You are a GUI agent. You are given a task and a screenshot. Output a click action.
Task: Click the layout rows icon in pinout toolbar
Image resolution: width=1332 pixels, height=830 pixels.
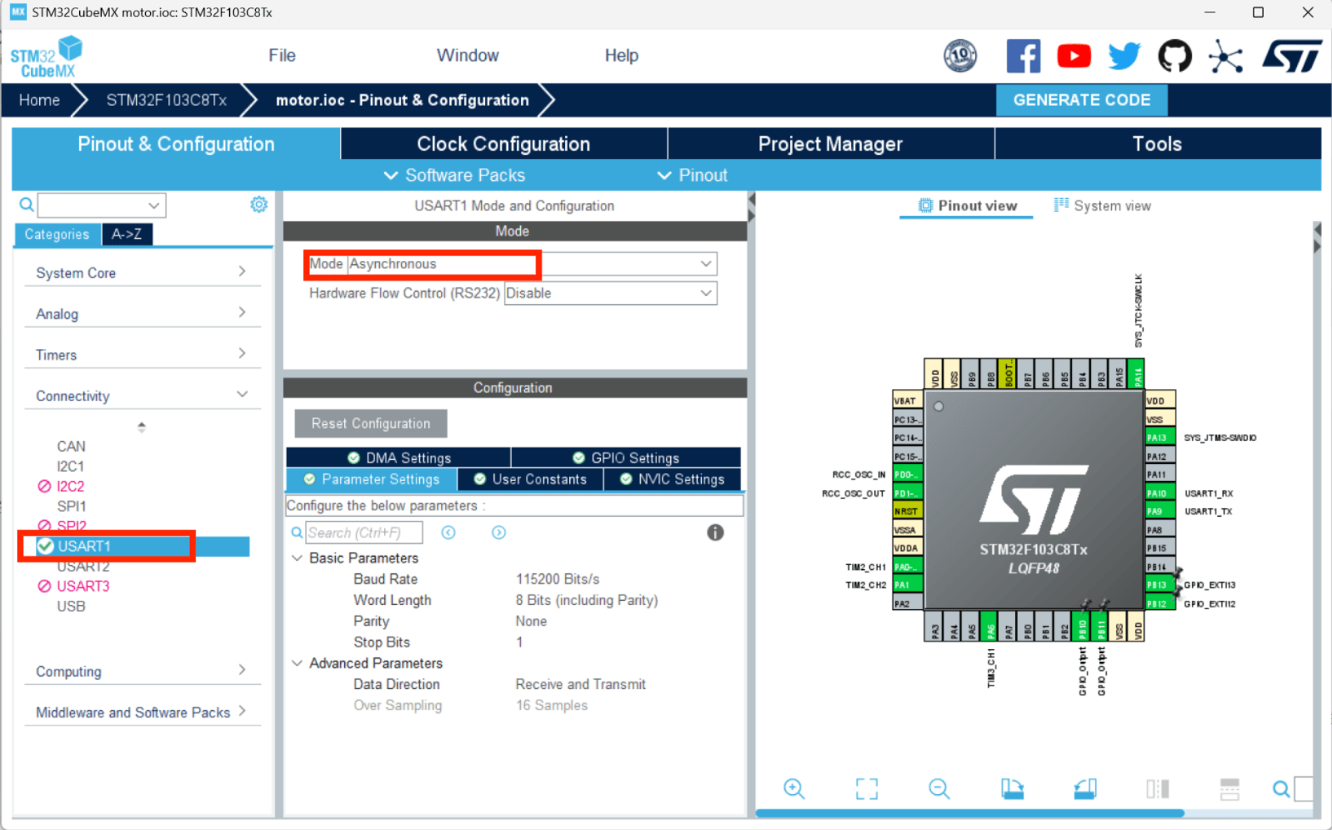point(1230,789)
